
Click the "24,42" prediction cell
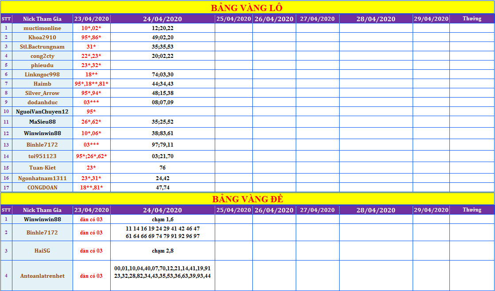tap(162, 178)
